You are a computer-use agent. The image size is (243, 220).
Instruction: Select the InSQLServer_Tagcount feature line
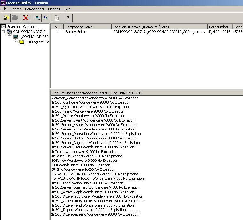point(96,143)
